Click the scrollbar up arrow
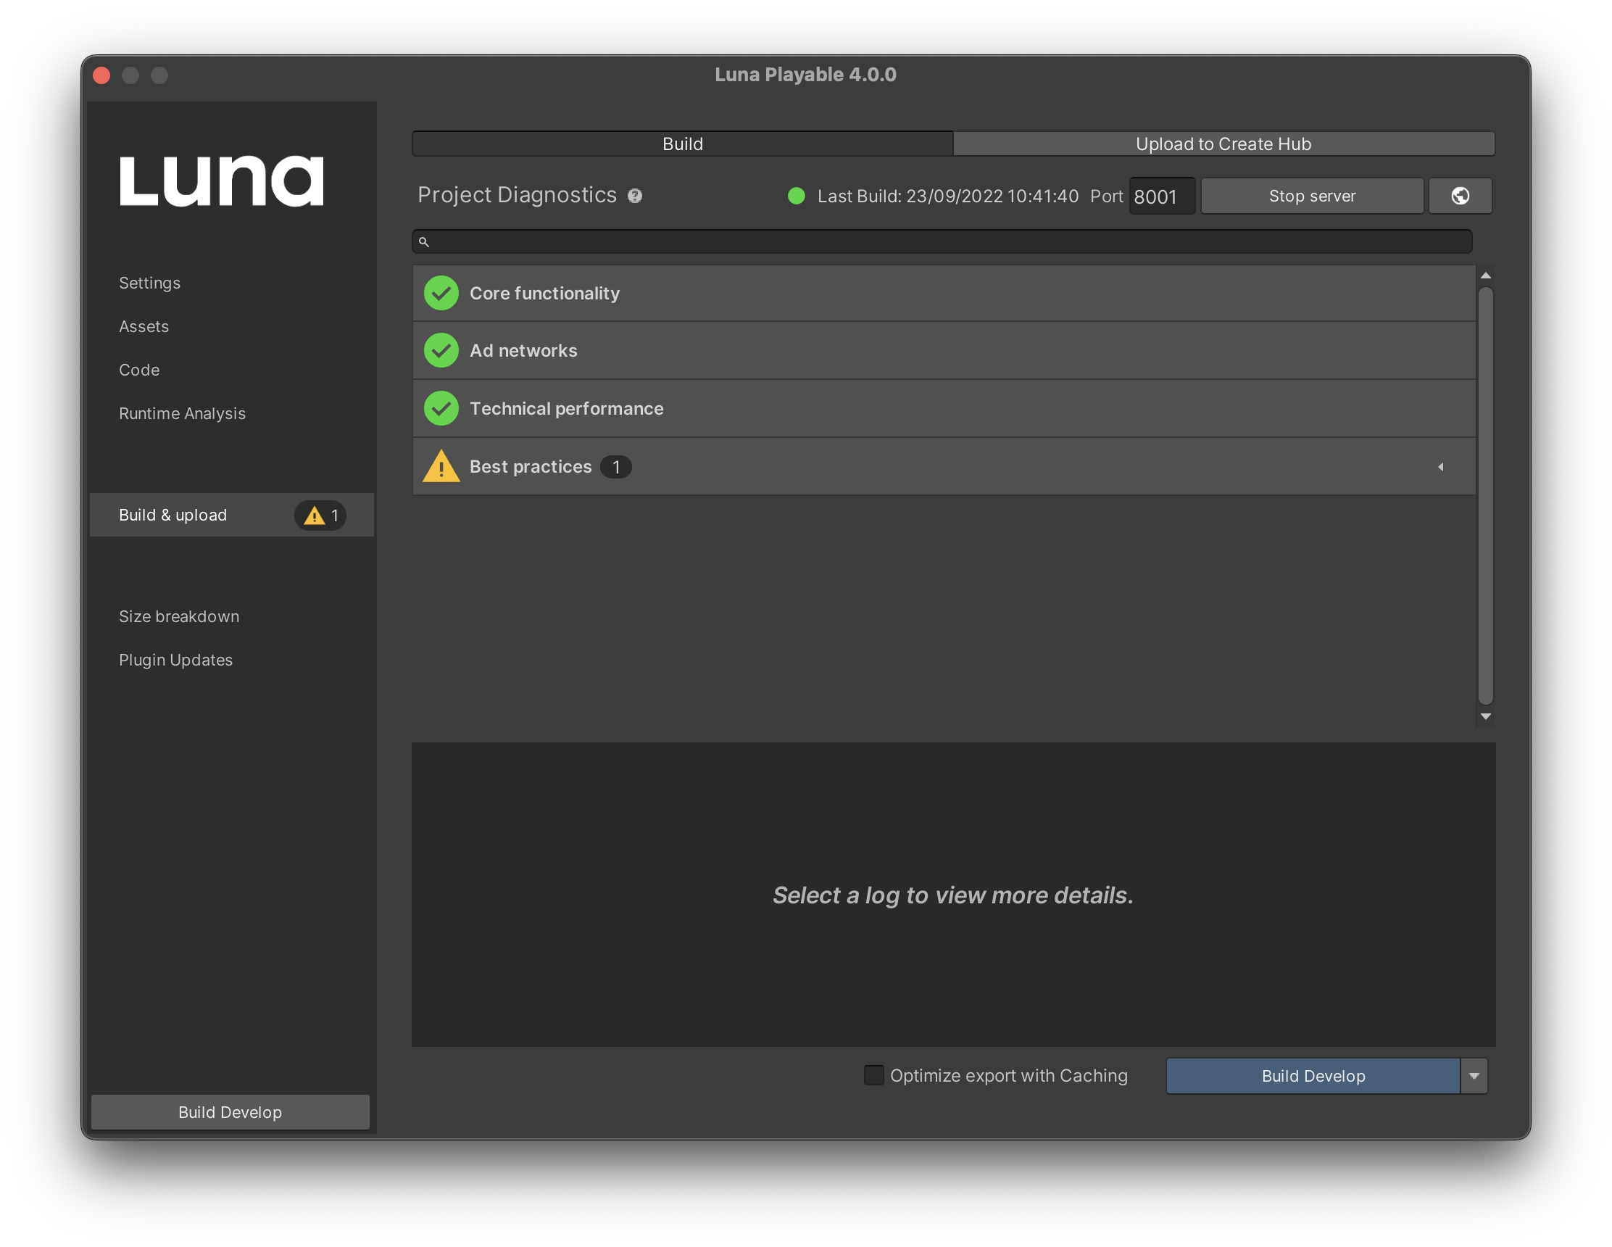Viewport: 1612px width, 1247px height. [x=1486, y=275]
